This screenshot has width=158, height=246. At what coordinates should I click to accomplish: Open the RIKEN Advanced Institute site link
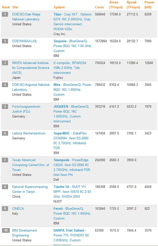click(31, 68)
